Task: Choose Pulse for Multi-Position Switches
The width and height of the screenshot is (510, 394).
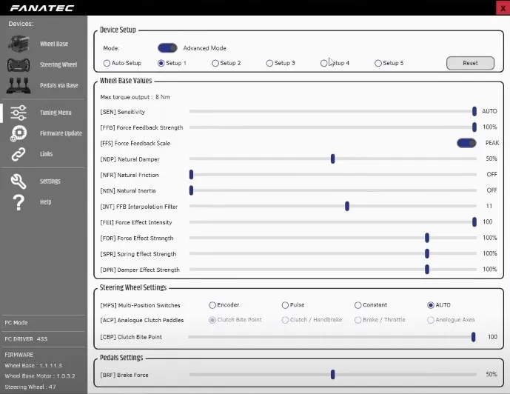Action: 285,305
